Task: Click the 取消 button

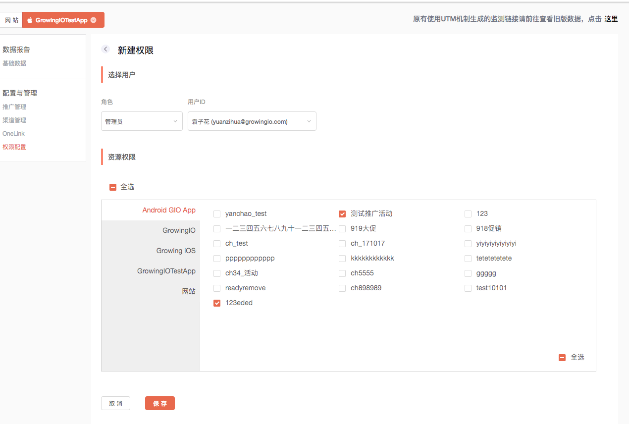Action: (x=115, y=404)
